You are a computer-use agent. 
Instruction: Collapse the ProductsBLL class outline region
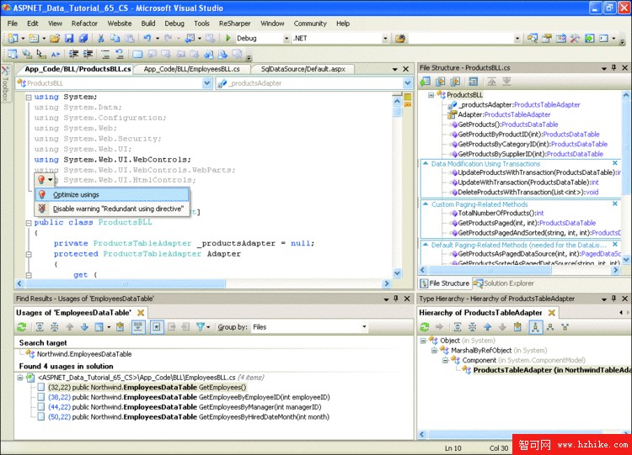pos(28,223)
